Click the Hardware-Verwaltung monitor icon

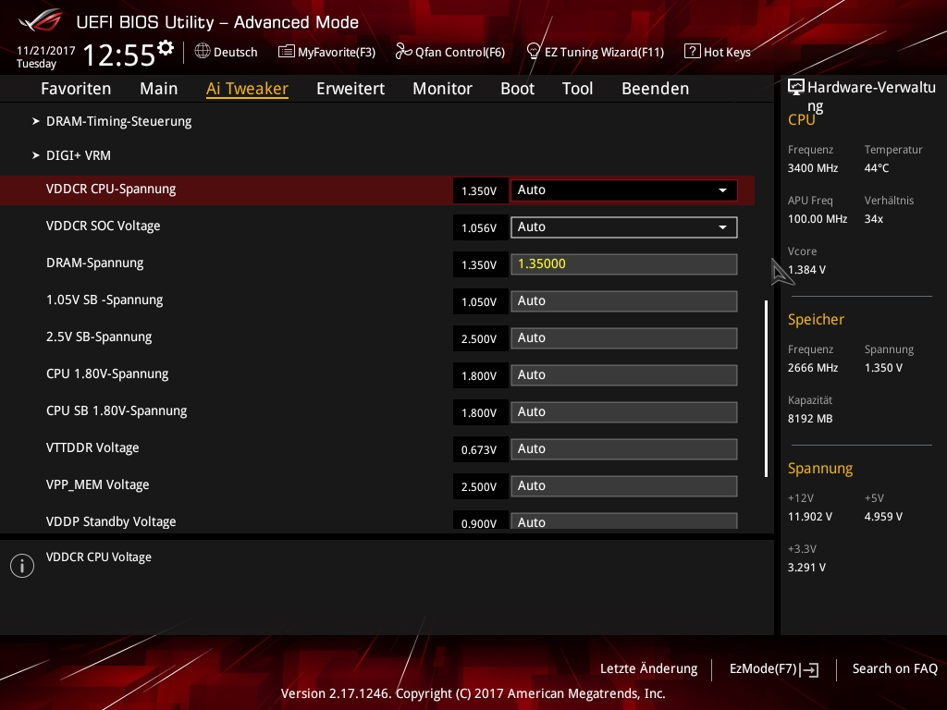point(795,88)
